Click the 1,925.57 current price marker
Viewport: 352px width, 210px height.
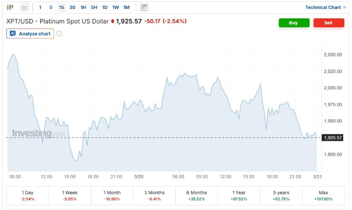click(333, 137)
